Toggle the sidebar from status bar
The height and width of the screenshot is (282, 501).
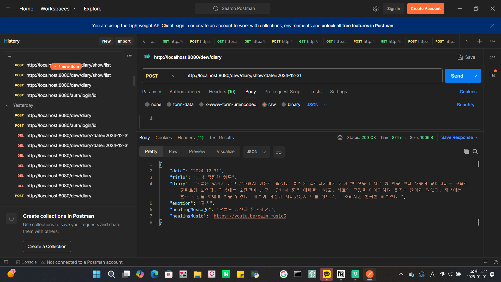point(6,262)
